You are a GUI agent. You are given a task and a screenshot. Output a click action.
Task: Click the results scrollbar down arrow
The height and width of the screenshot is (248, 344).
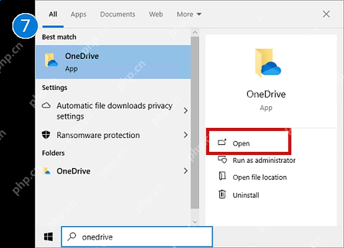click(195, 222)
